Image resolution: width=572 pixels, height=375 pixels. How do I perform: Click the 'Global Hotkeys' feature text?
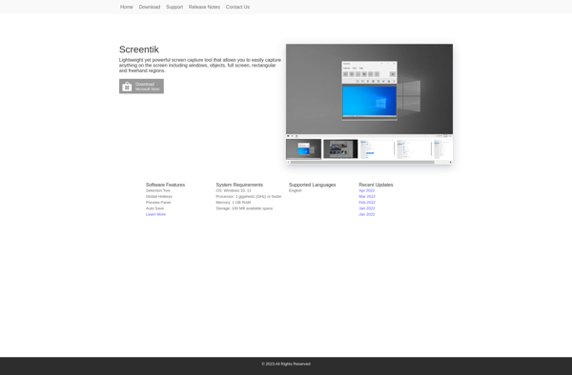click(x=159, y=197)
